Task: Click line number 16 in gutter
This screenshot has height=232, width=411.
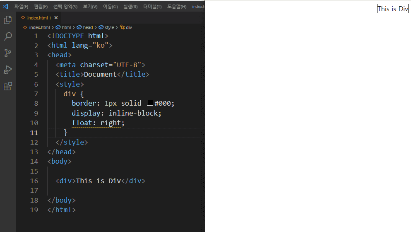Action: tap(34, 181)
